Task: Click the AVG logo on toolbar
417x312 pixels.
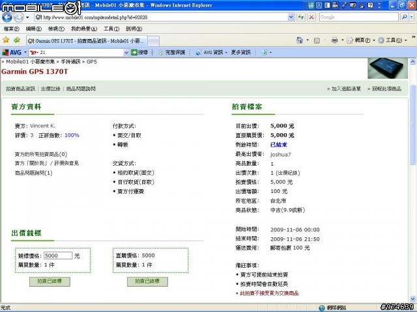Action: 12,53
